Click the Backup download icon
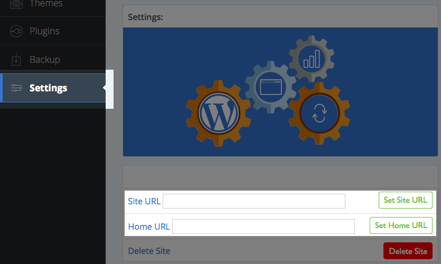The image size is (441, 264). coord(16,59)
